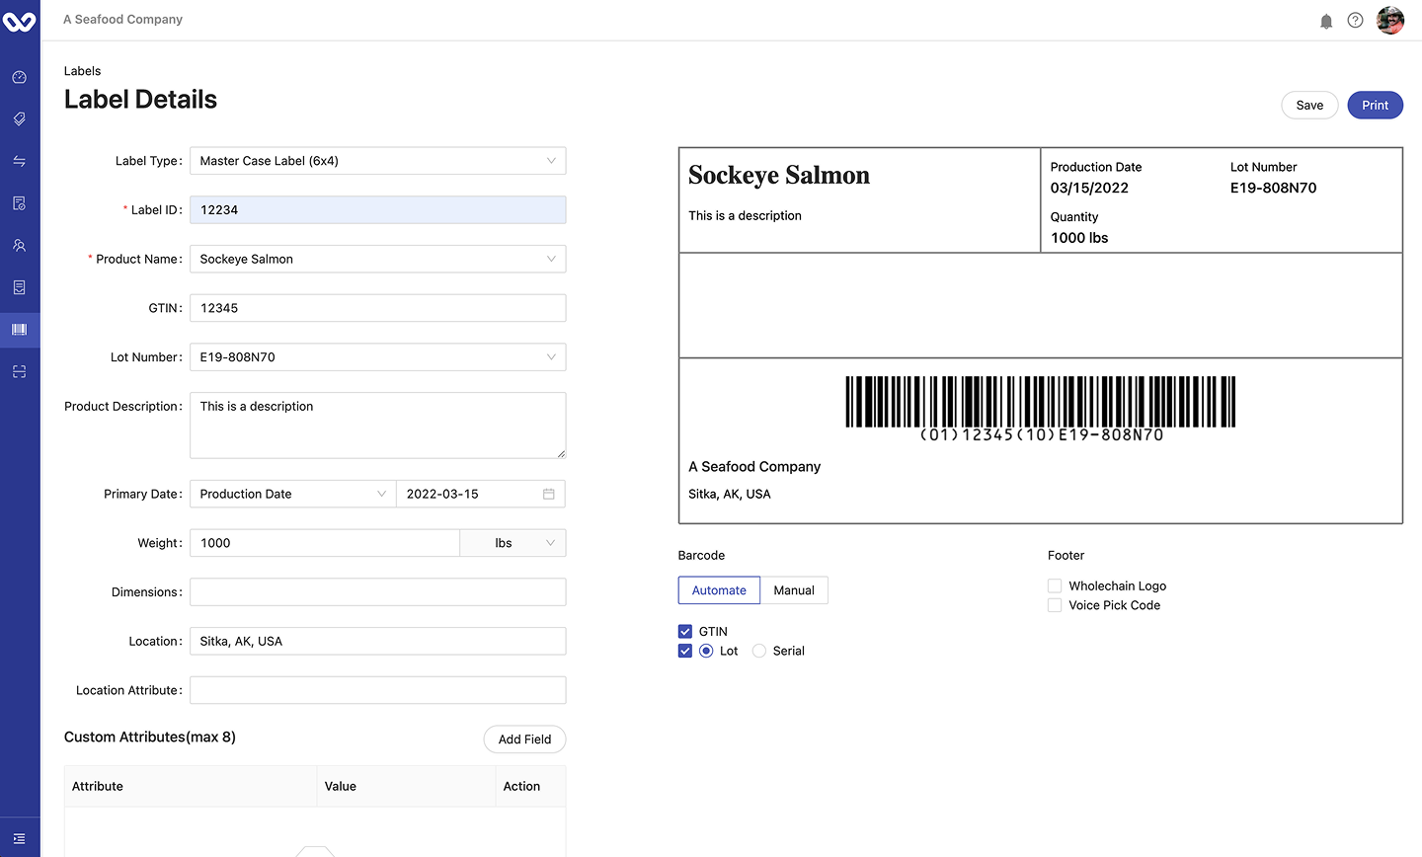This screenshot has width=1422, height=857.
Task: Open the calendar picker for Primary Date
Action: 549,494
